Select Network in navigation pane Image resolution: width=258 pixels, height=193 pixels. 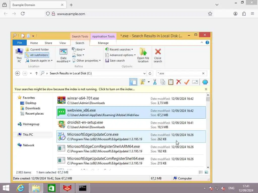click(x=26, y=145)
